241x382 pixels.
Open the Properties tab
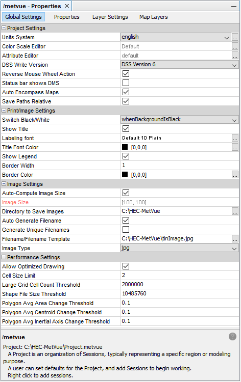[67, 17]
